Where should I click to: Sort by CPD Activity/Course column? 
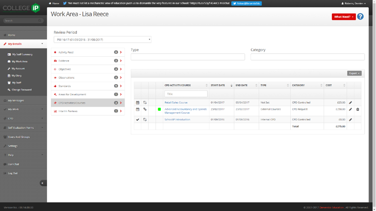point(186,85)
